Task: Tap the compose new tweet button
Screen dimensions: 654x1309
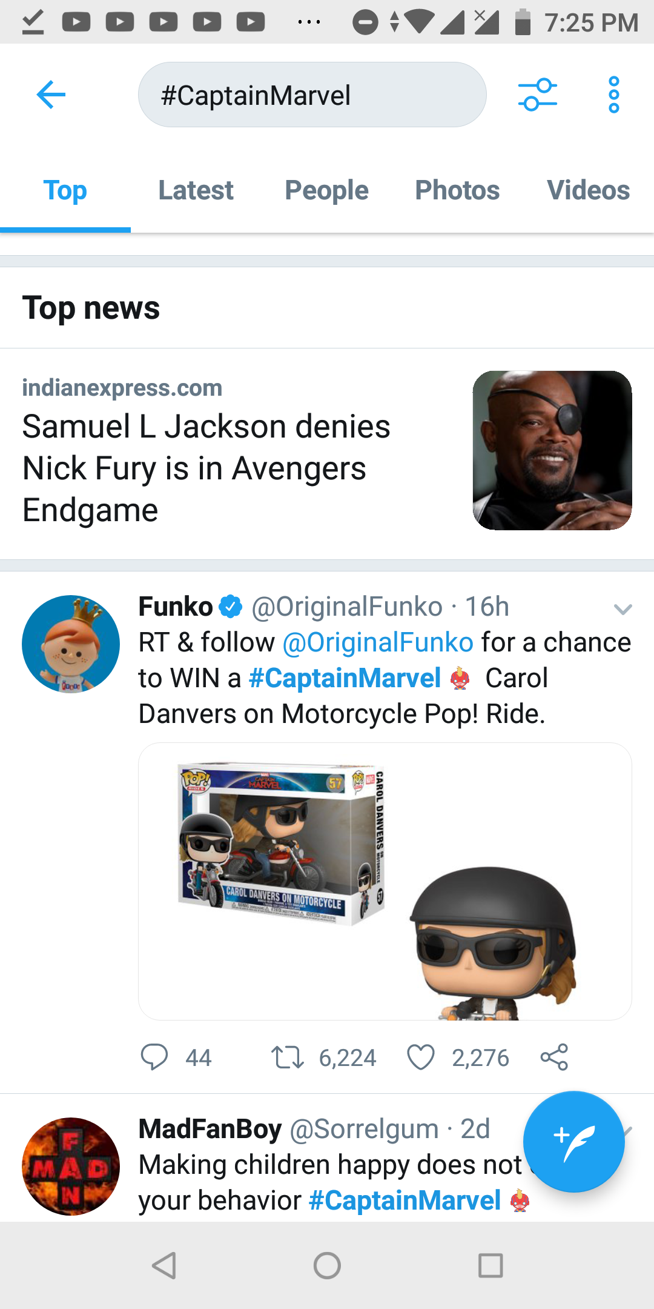Action: tap(573, 1141)
